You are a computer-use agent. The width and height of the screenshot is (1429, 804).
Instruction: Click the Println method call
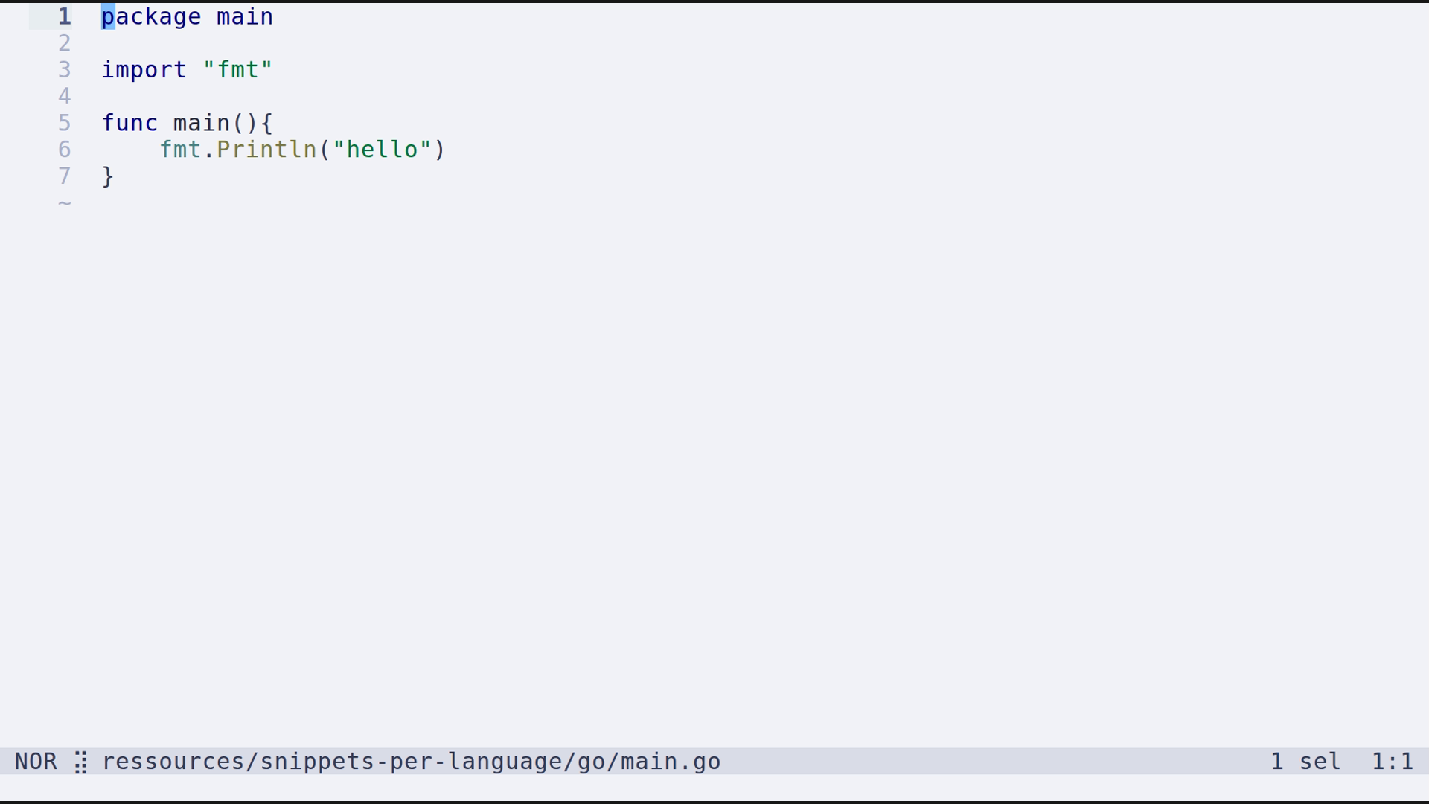point(266,150)
